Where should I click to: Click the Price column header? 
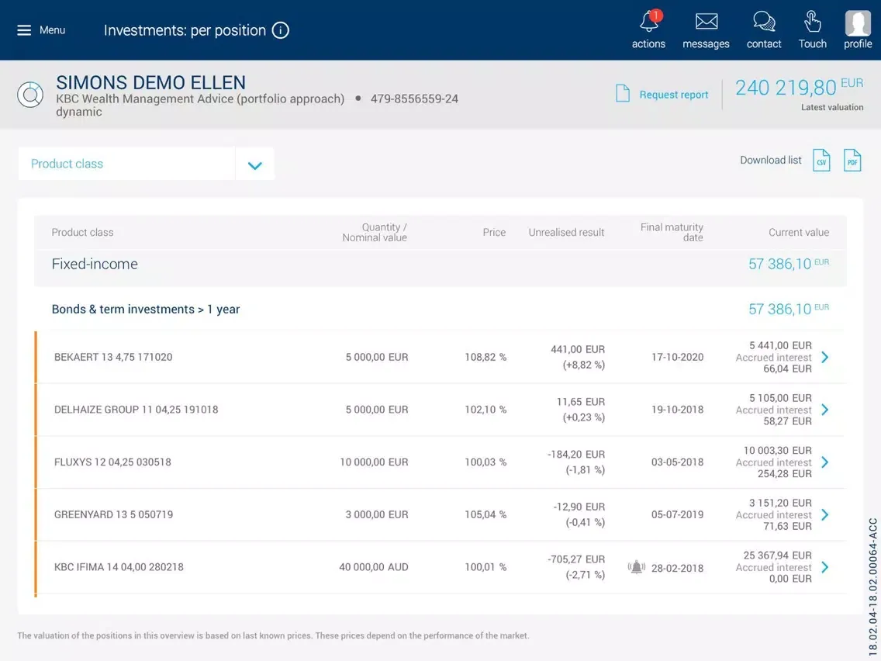click(x=494, y=232)
